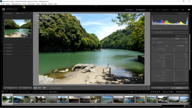This screenshot has width=192, height=108.
Task: Select the Red Eye Correction tool icon
Action: click(x=161, y=32)
